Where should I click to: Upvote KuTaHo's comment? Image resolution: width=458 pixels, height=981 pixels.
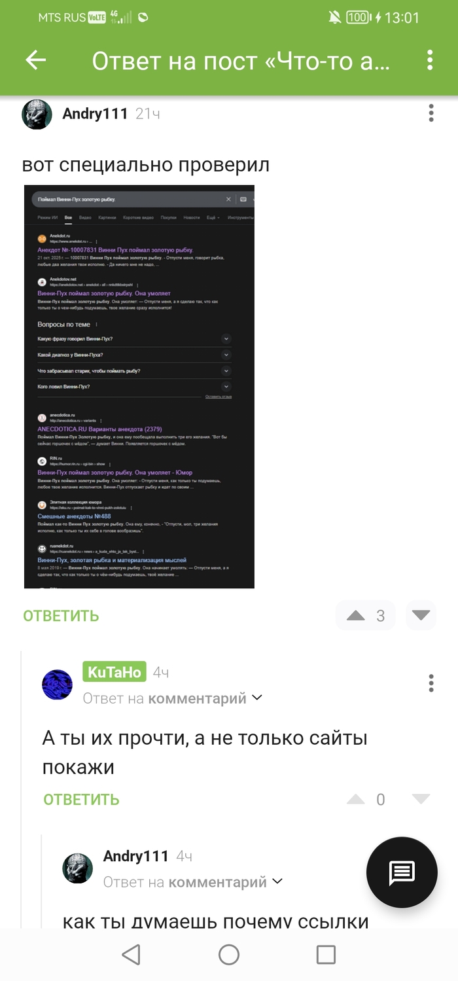point(355,798)
